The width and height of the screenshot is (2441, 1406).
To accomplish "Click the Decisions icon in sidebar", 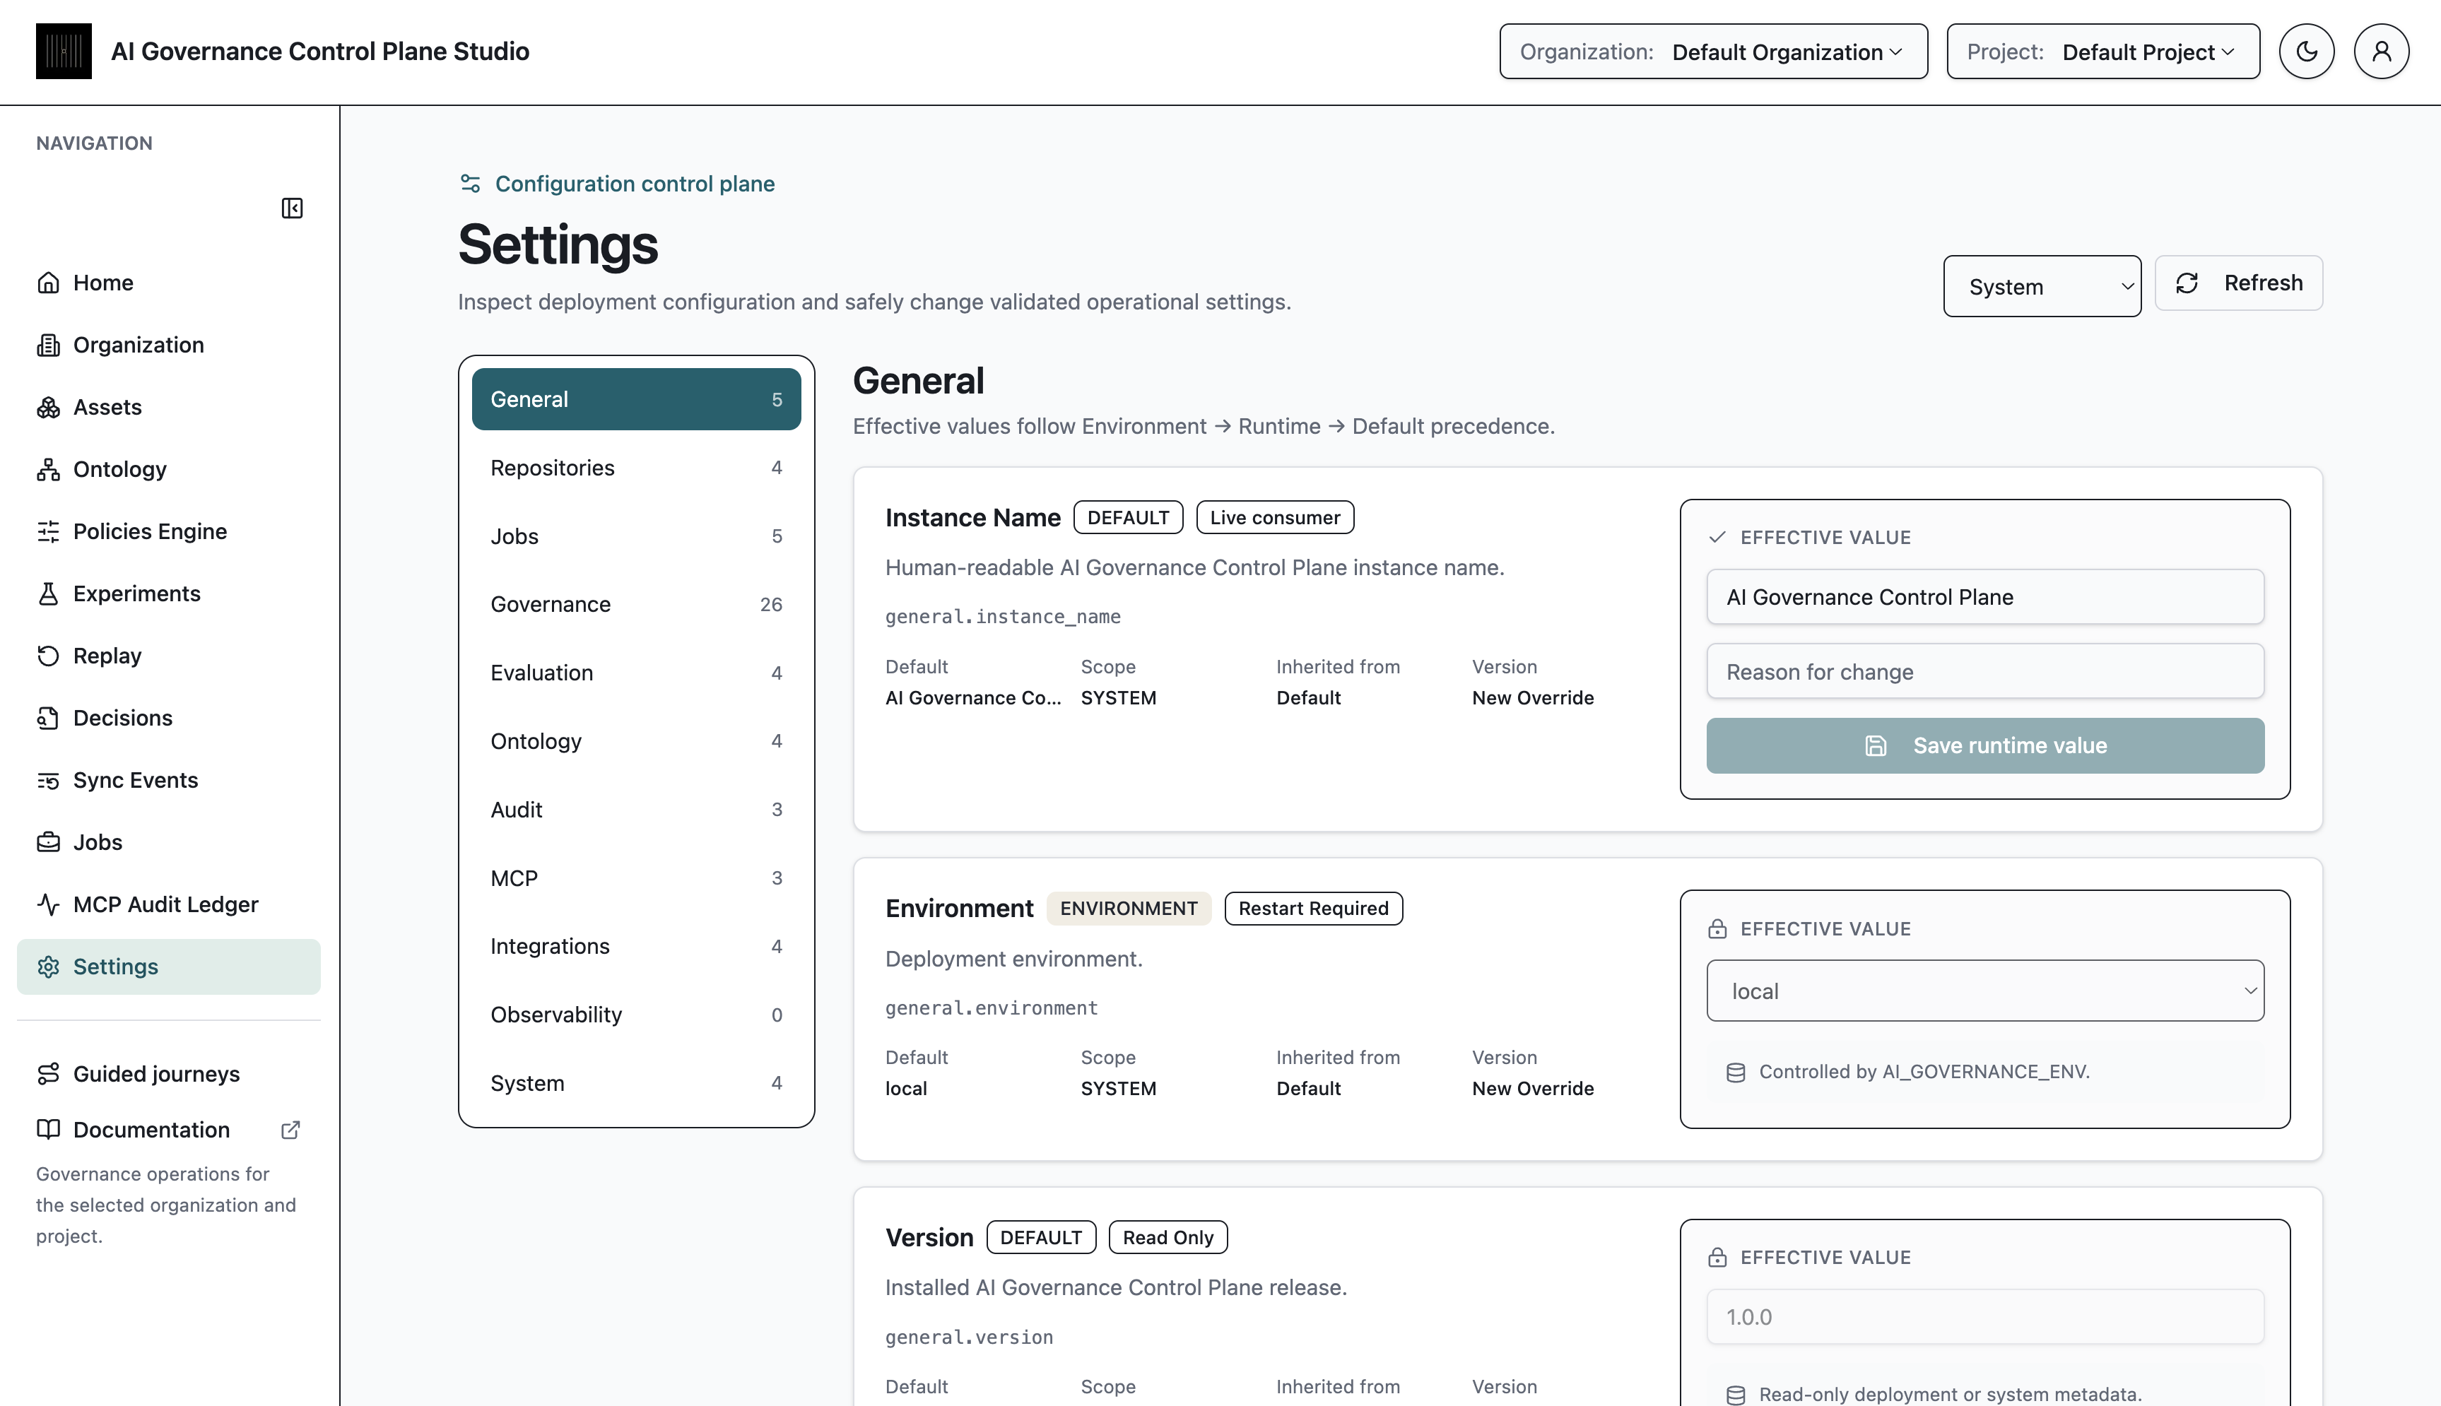I will point(48,718).
